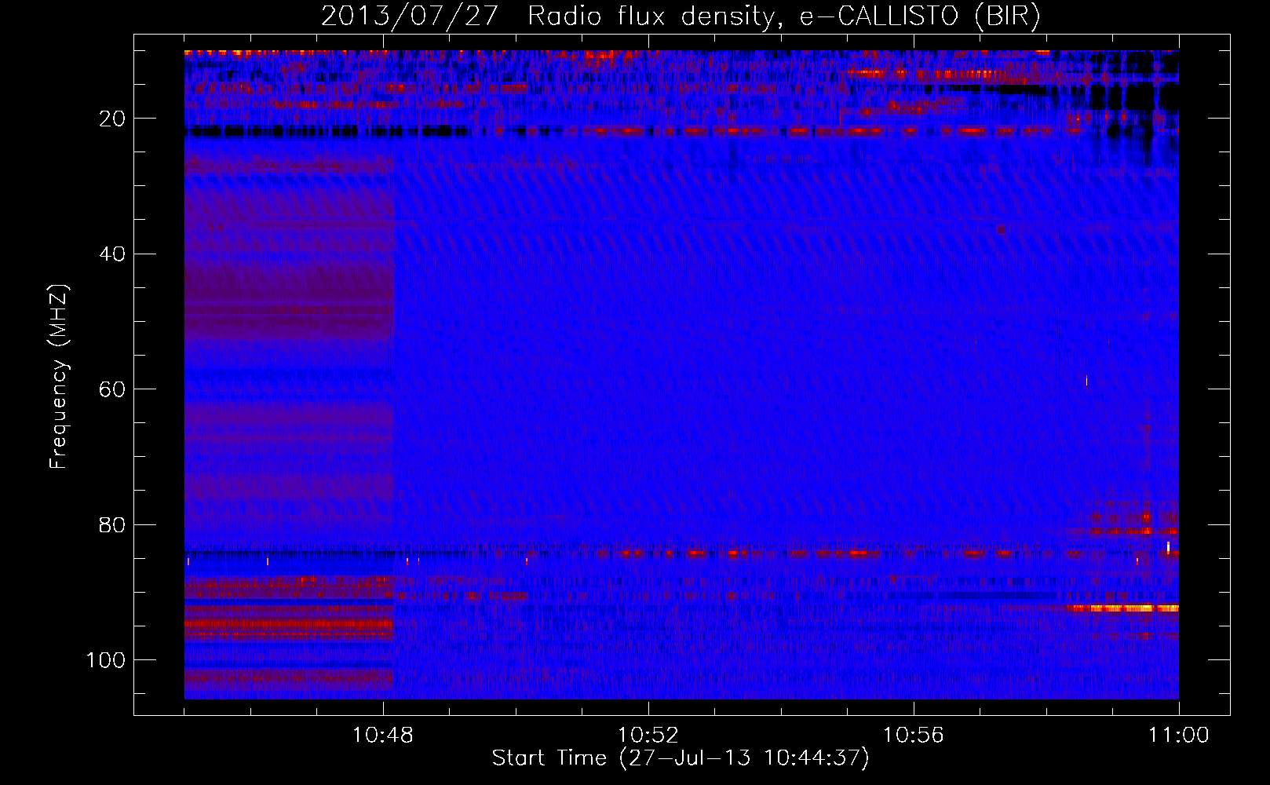
Task: Click the "10:56" time tick label
Action: (x=914, y=736)
